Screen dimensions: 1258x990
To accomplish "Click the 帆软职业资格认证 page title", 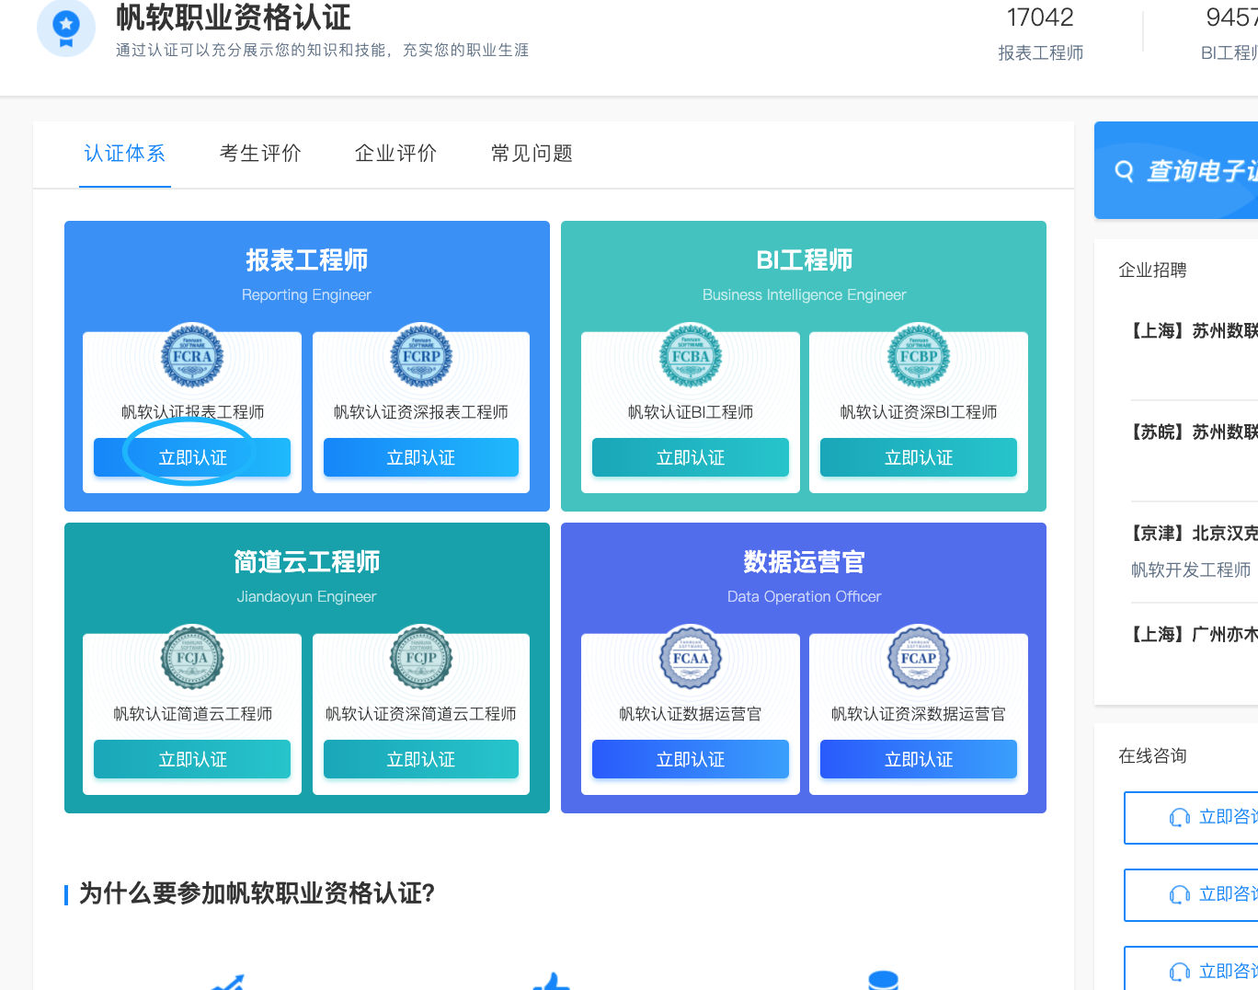I will click(234, 17).
